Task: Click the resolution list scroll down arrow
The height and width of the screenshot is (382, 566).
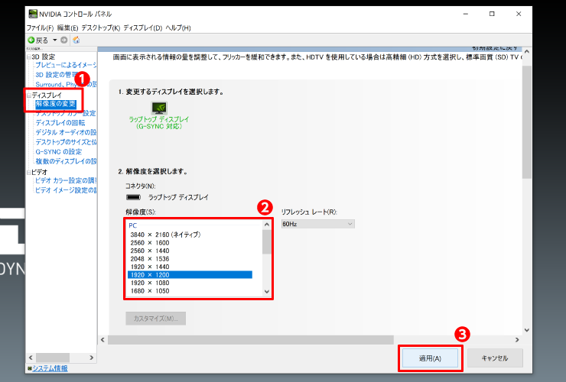Action: tap(267, 291)
